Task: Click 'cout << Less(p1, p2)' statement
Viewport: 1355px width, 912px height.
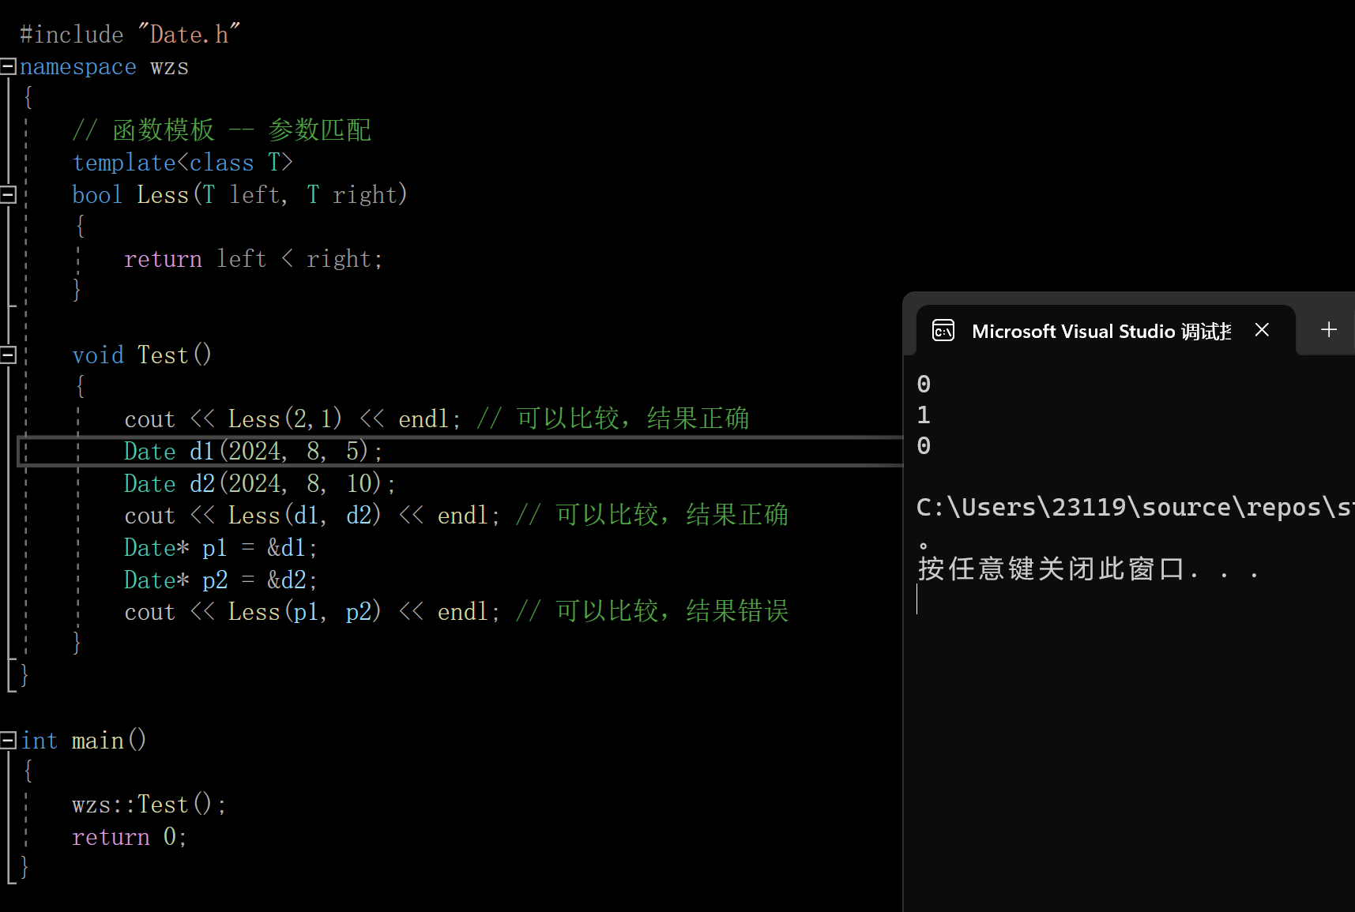Action: 312,612
